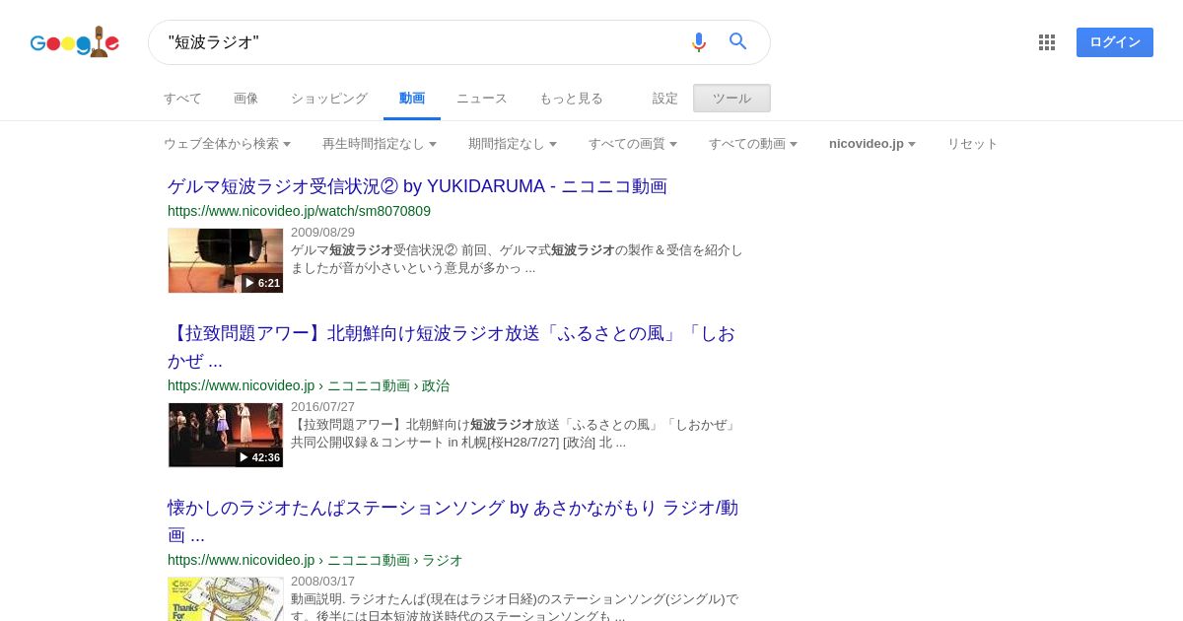Click snippet starting 動画説明. ラジオたんぱ
1183x621 pixels.
click(x=515, y=606)
